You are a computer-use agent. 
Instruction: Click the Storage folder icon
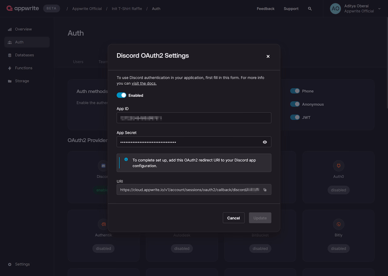click(10, 81)
